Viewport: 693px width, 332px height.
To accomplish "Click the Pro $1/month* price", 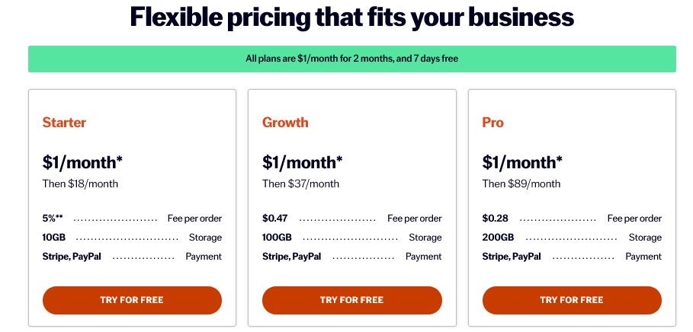I will click(x=522, y=162).
